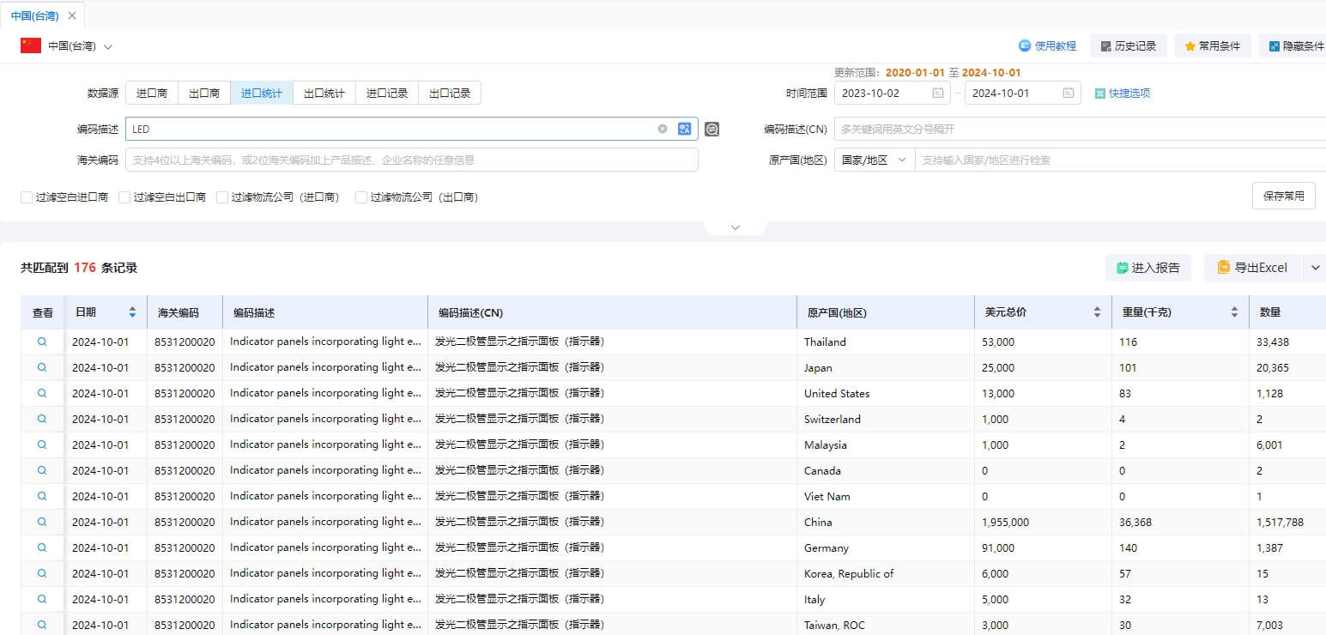Open calendar icon for end date

[1069, 93]
